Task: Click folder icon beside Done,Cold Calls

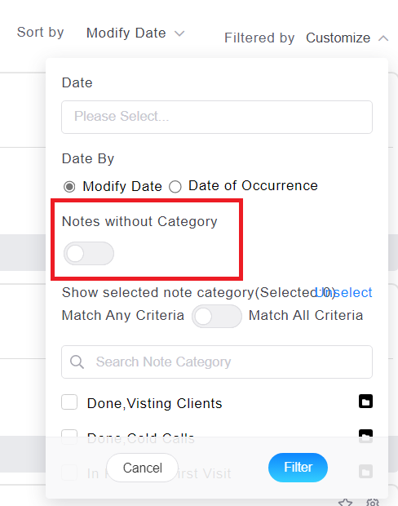Action: pyautogui.click(x=365, y=437)
